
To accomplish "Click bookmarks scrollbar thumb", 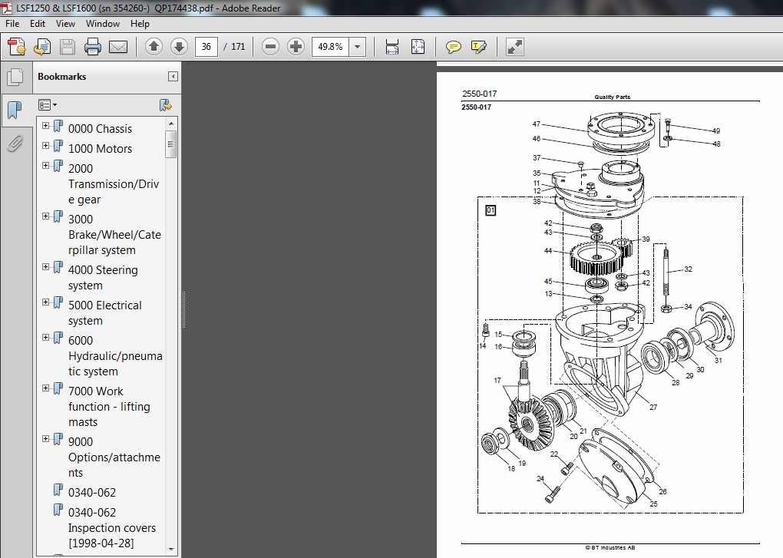I will [170, 144].
